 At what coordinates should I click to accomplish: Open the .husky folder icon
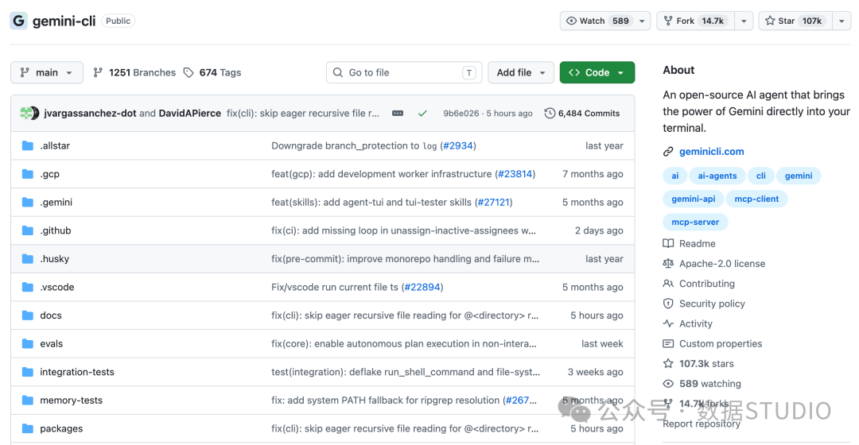pos(27,259)
